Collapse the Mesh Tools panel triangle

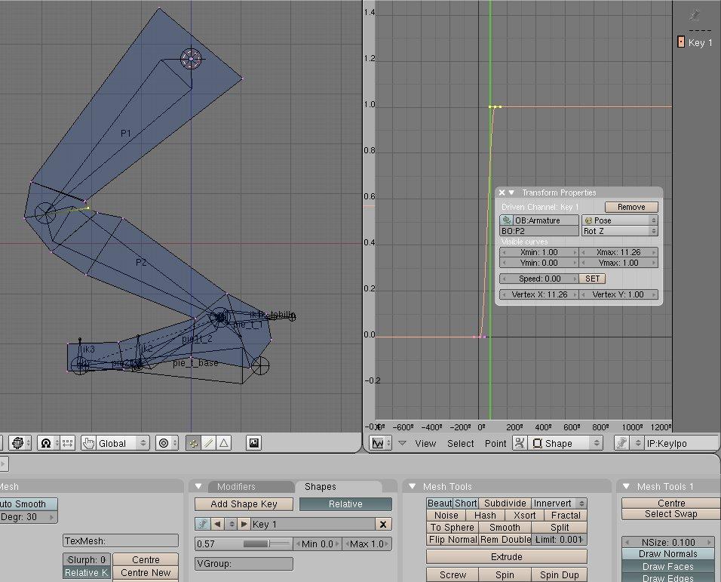[413, 486]
